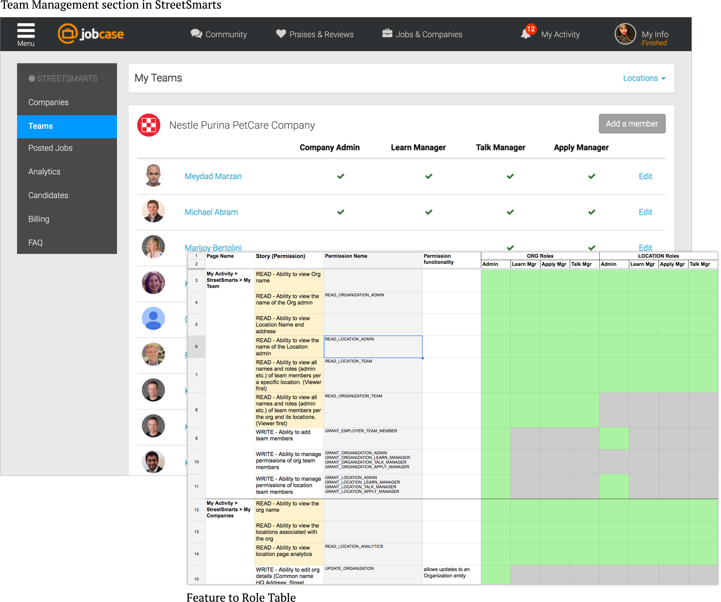Open Michael Abram's profile photo
The height and width of the screenshot is (602, 721).
point(153,211)
